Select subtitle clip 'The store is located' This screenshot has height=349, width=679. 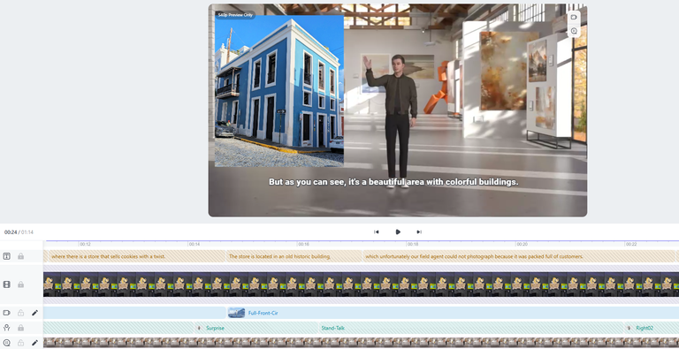[294, 256]
